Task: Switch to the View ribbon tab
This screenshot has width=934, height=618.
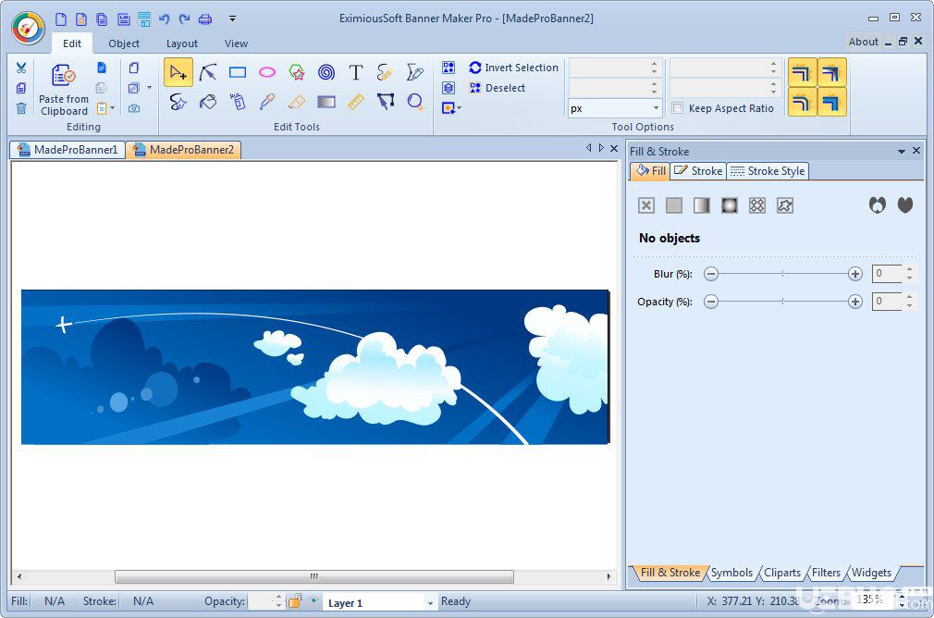Action: [236, 43]
